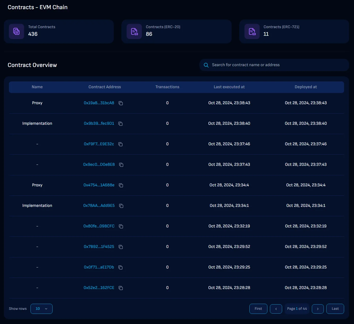This screenshot has width=354, height=324.
Task: Go to next page with right chevron
Action: (318, 309)
